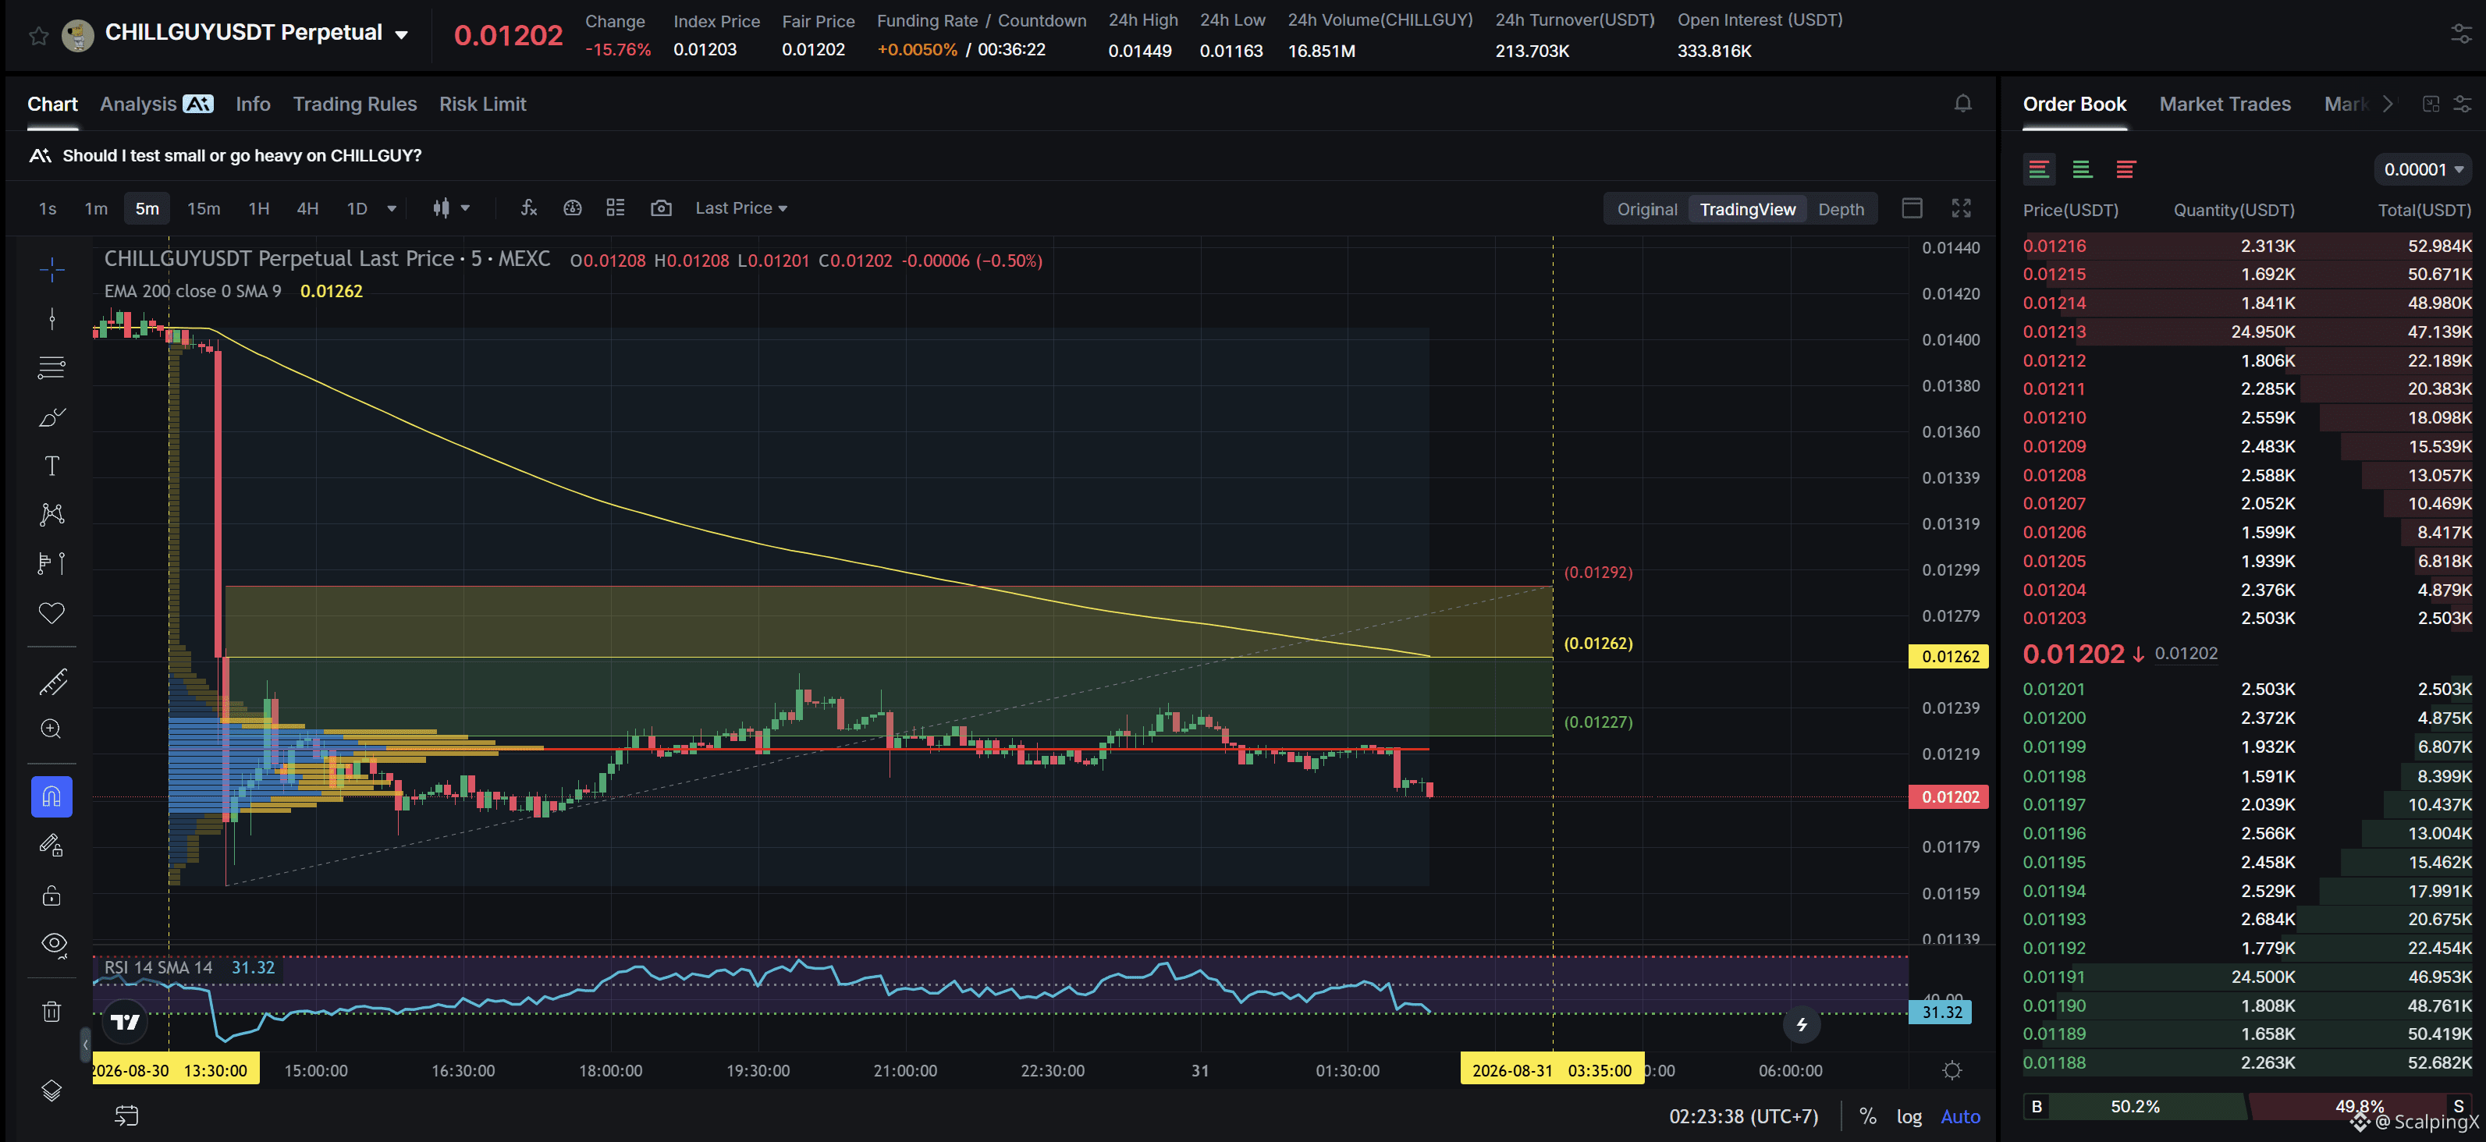Add CHILLGUYUSDT to favorites with the star icon
Viewport: 2486px width, 1142px height.
coord(38,36)
